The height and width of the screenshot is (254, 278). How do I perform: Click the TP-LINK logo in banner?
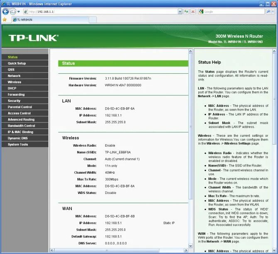[34, 38]
